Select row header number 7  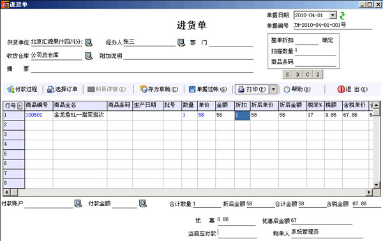click(x=13, y=173)
